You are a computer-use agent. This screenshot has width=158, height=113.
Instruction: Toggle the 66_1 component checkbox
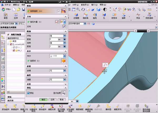pos(14,50)
